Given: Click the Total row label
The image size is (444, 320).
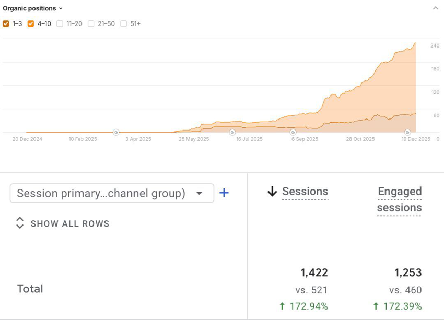Looking at the screenshot, I should pyautogui.click(x=30, y=289).
